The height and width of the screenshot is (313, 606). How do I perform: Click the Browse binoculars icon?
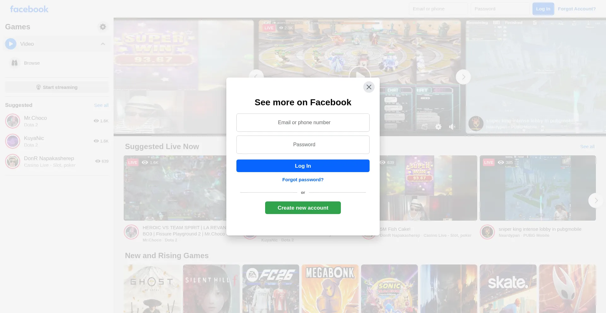(x=15, y=63)
